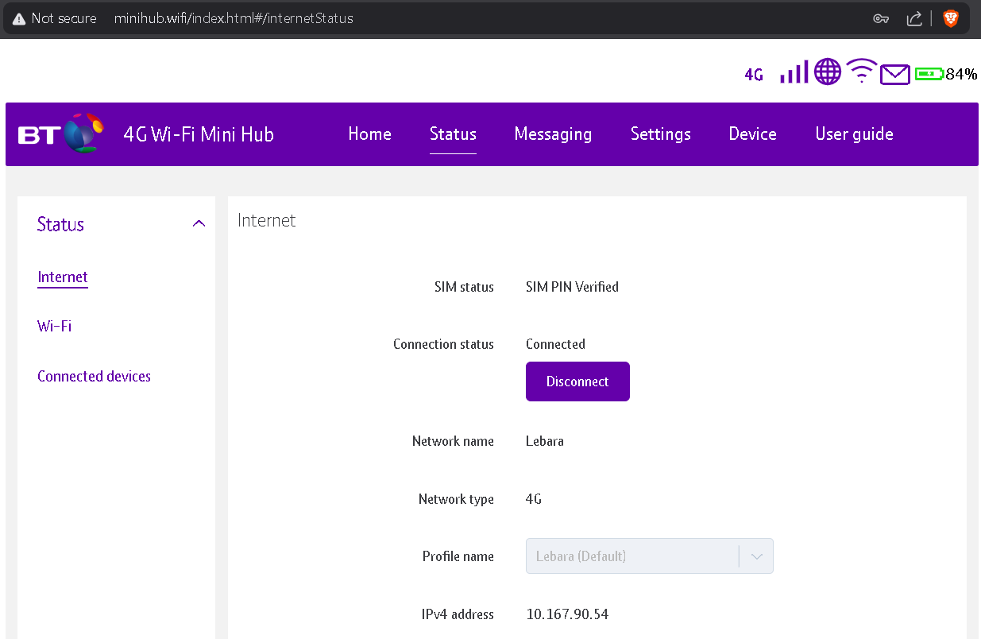Click the 84% battery percentage text

pos(961,74)
